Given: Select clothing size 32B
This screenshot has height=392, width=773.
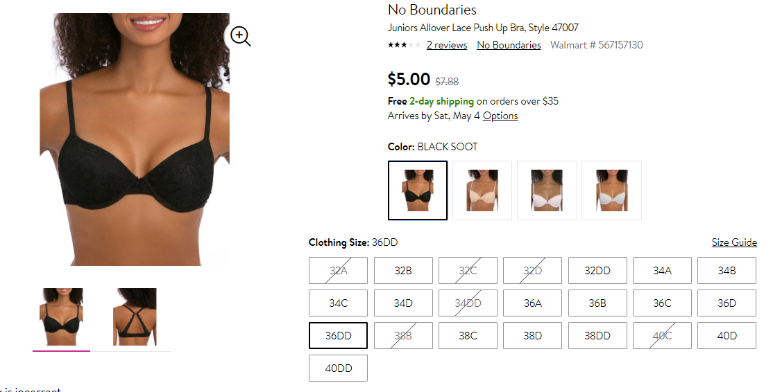Looking at the screenshot, I should pyautogui.click(x=403, y=271).
